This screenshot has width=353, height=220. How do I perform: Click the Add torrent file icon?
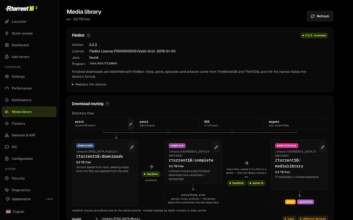tap(7, 57)
